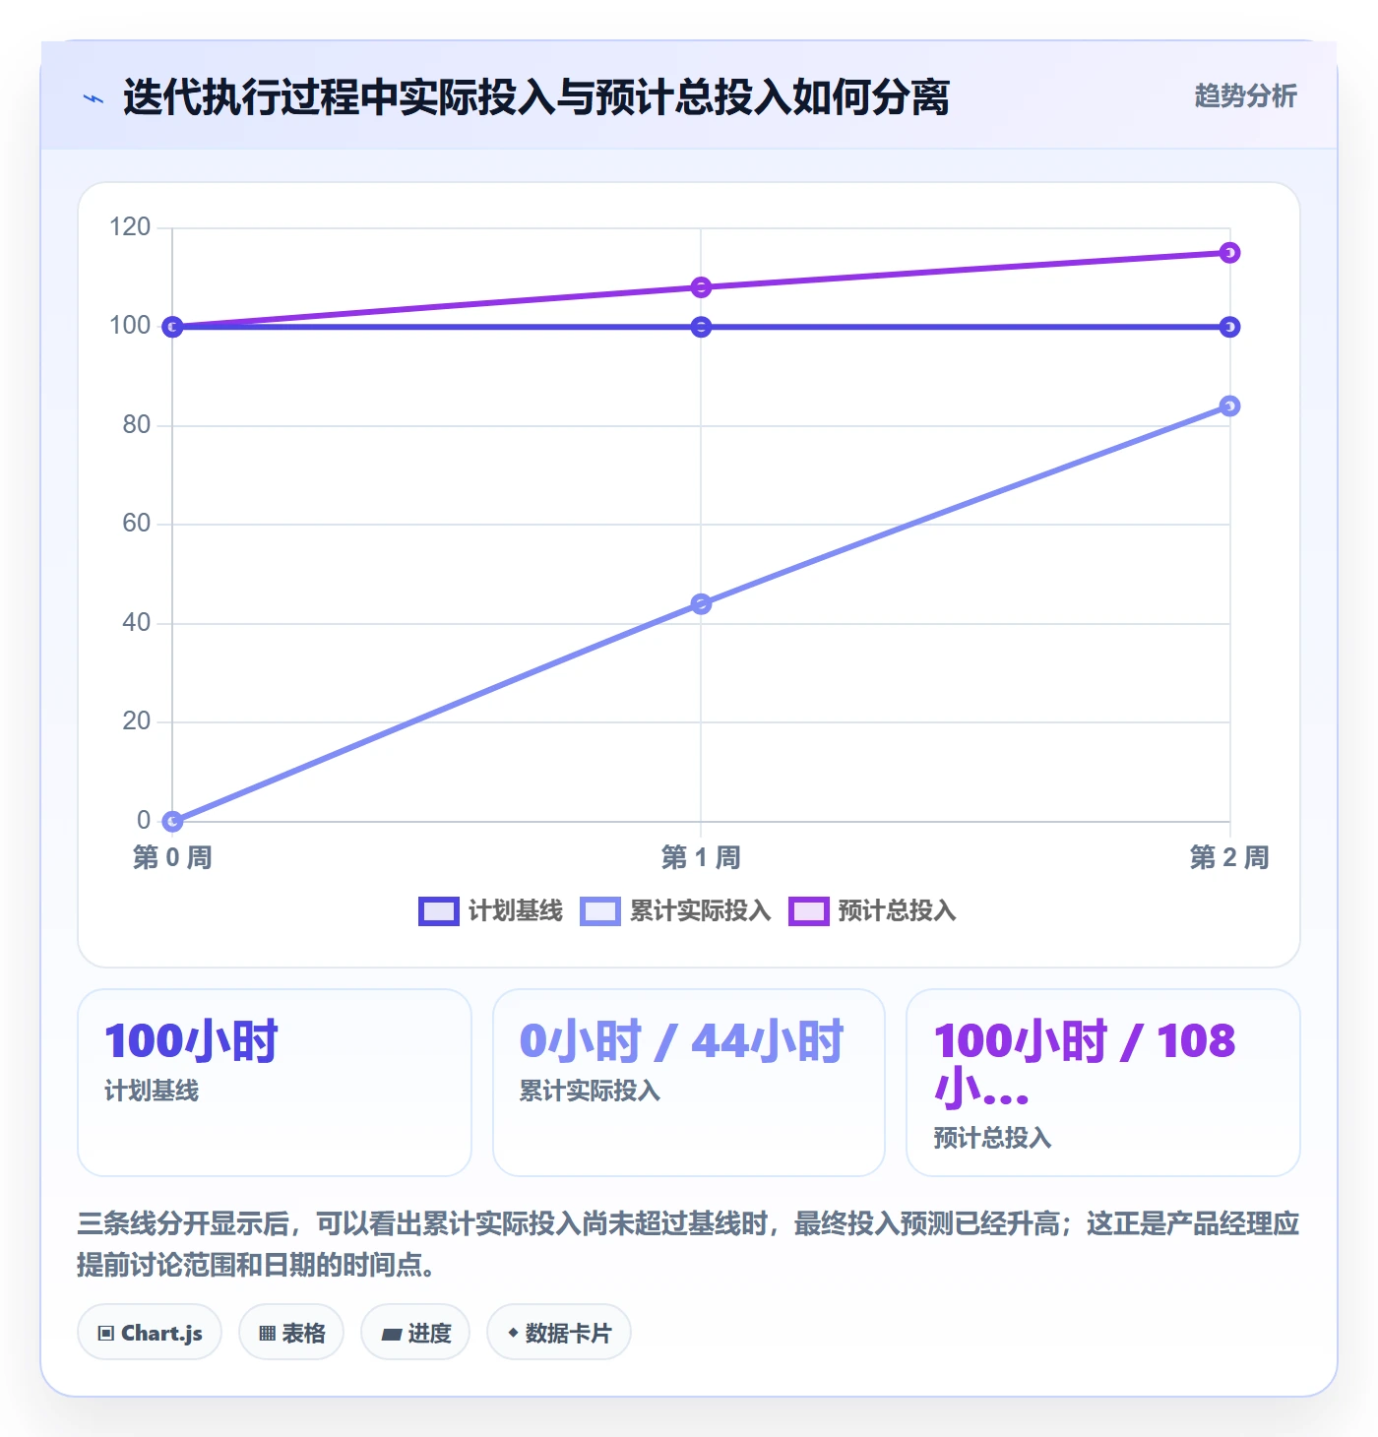Click the 40 y-axis label

pyautogui.click(x=137, y=623)
